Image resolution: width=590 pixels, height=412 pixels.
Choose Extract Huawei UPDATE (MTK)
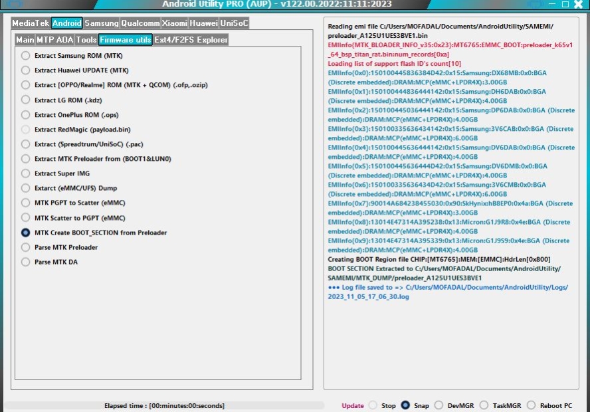(x=75, y=70)
